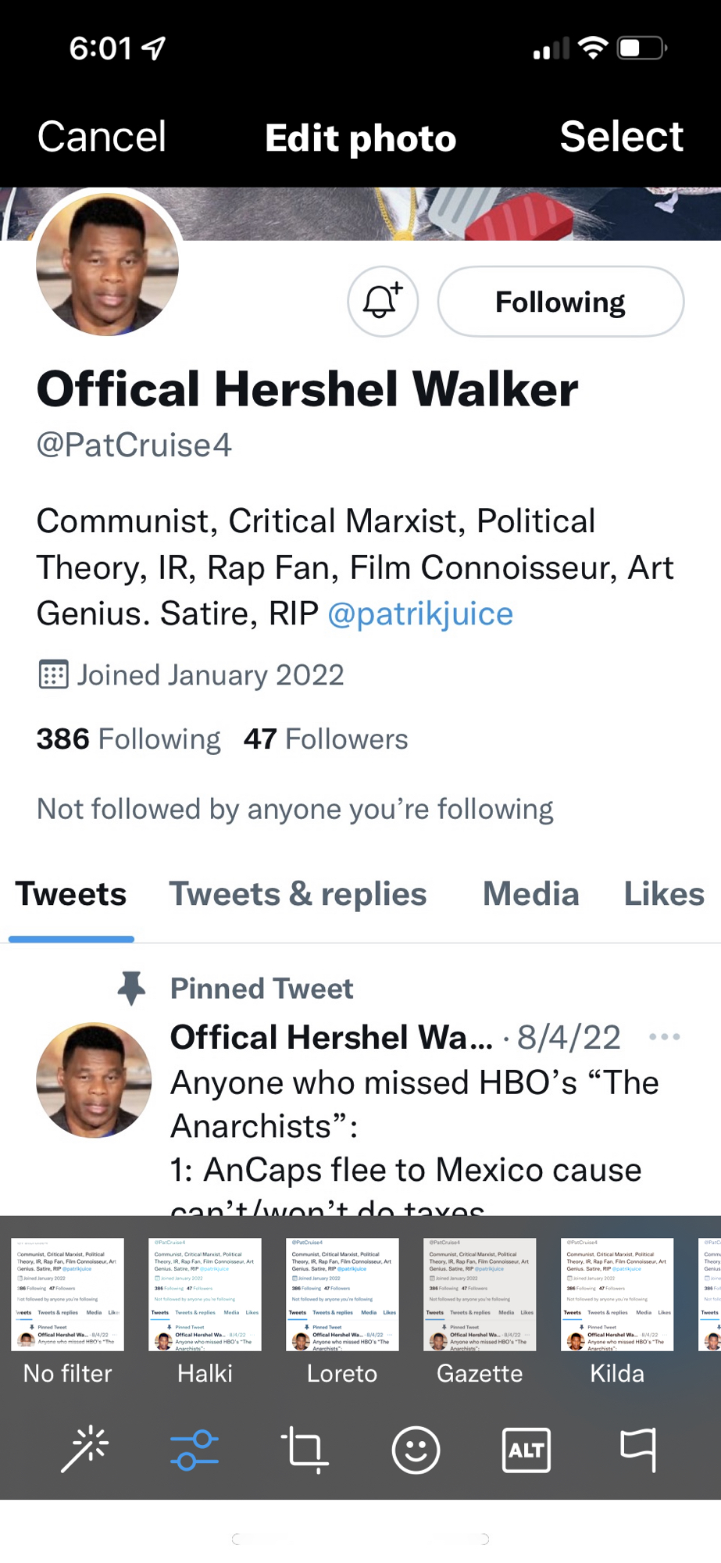Open the @patrikjuice profile link

tap(420, 613)
